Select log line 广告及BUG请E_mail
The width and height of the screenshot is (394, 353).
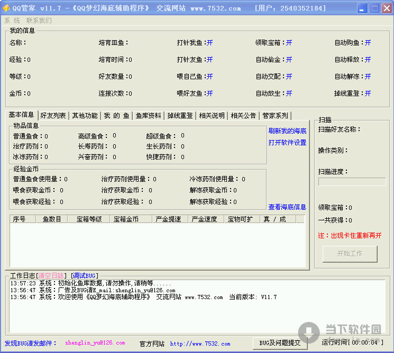tap(93, 290)
